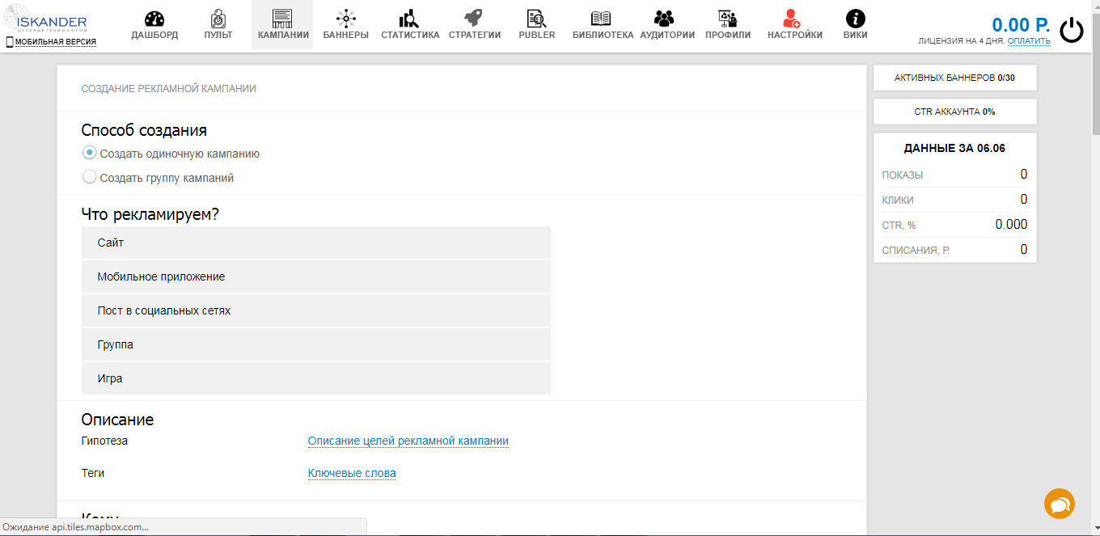This screenshot has width=1100, height=536.
Task: Open the Аудитории people icon
Action: click(x=664, y=19)
